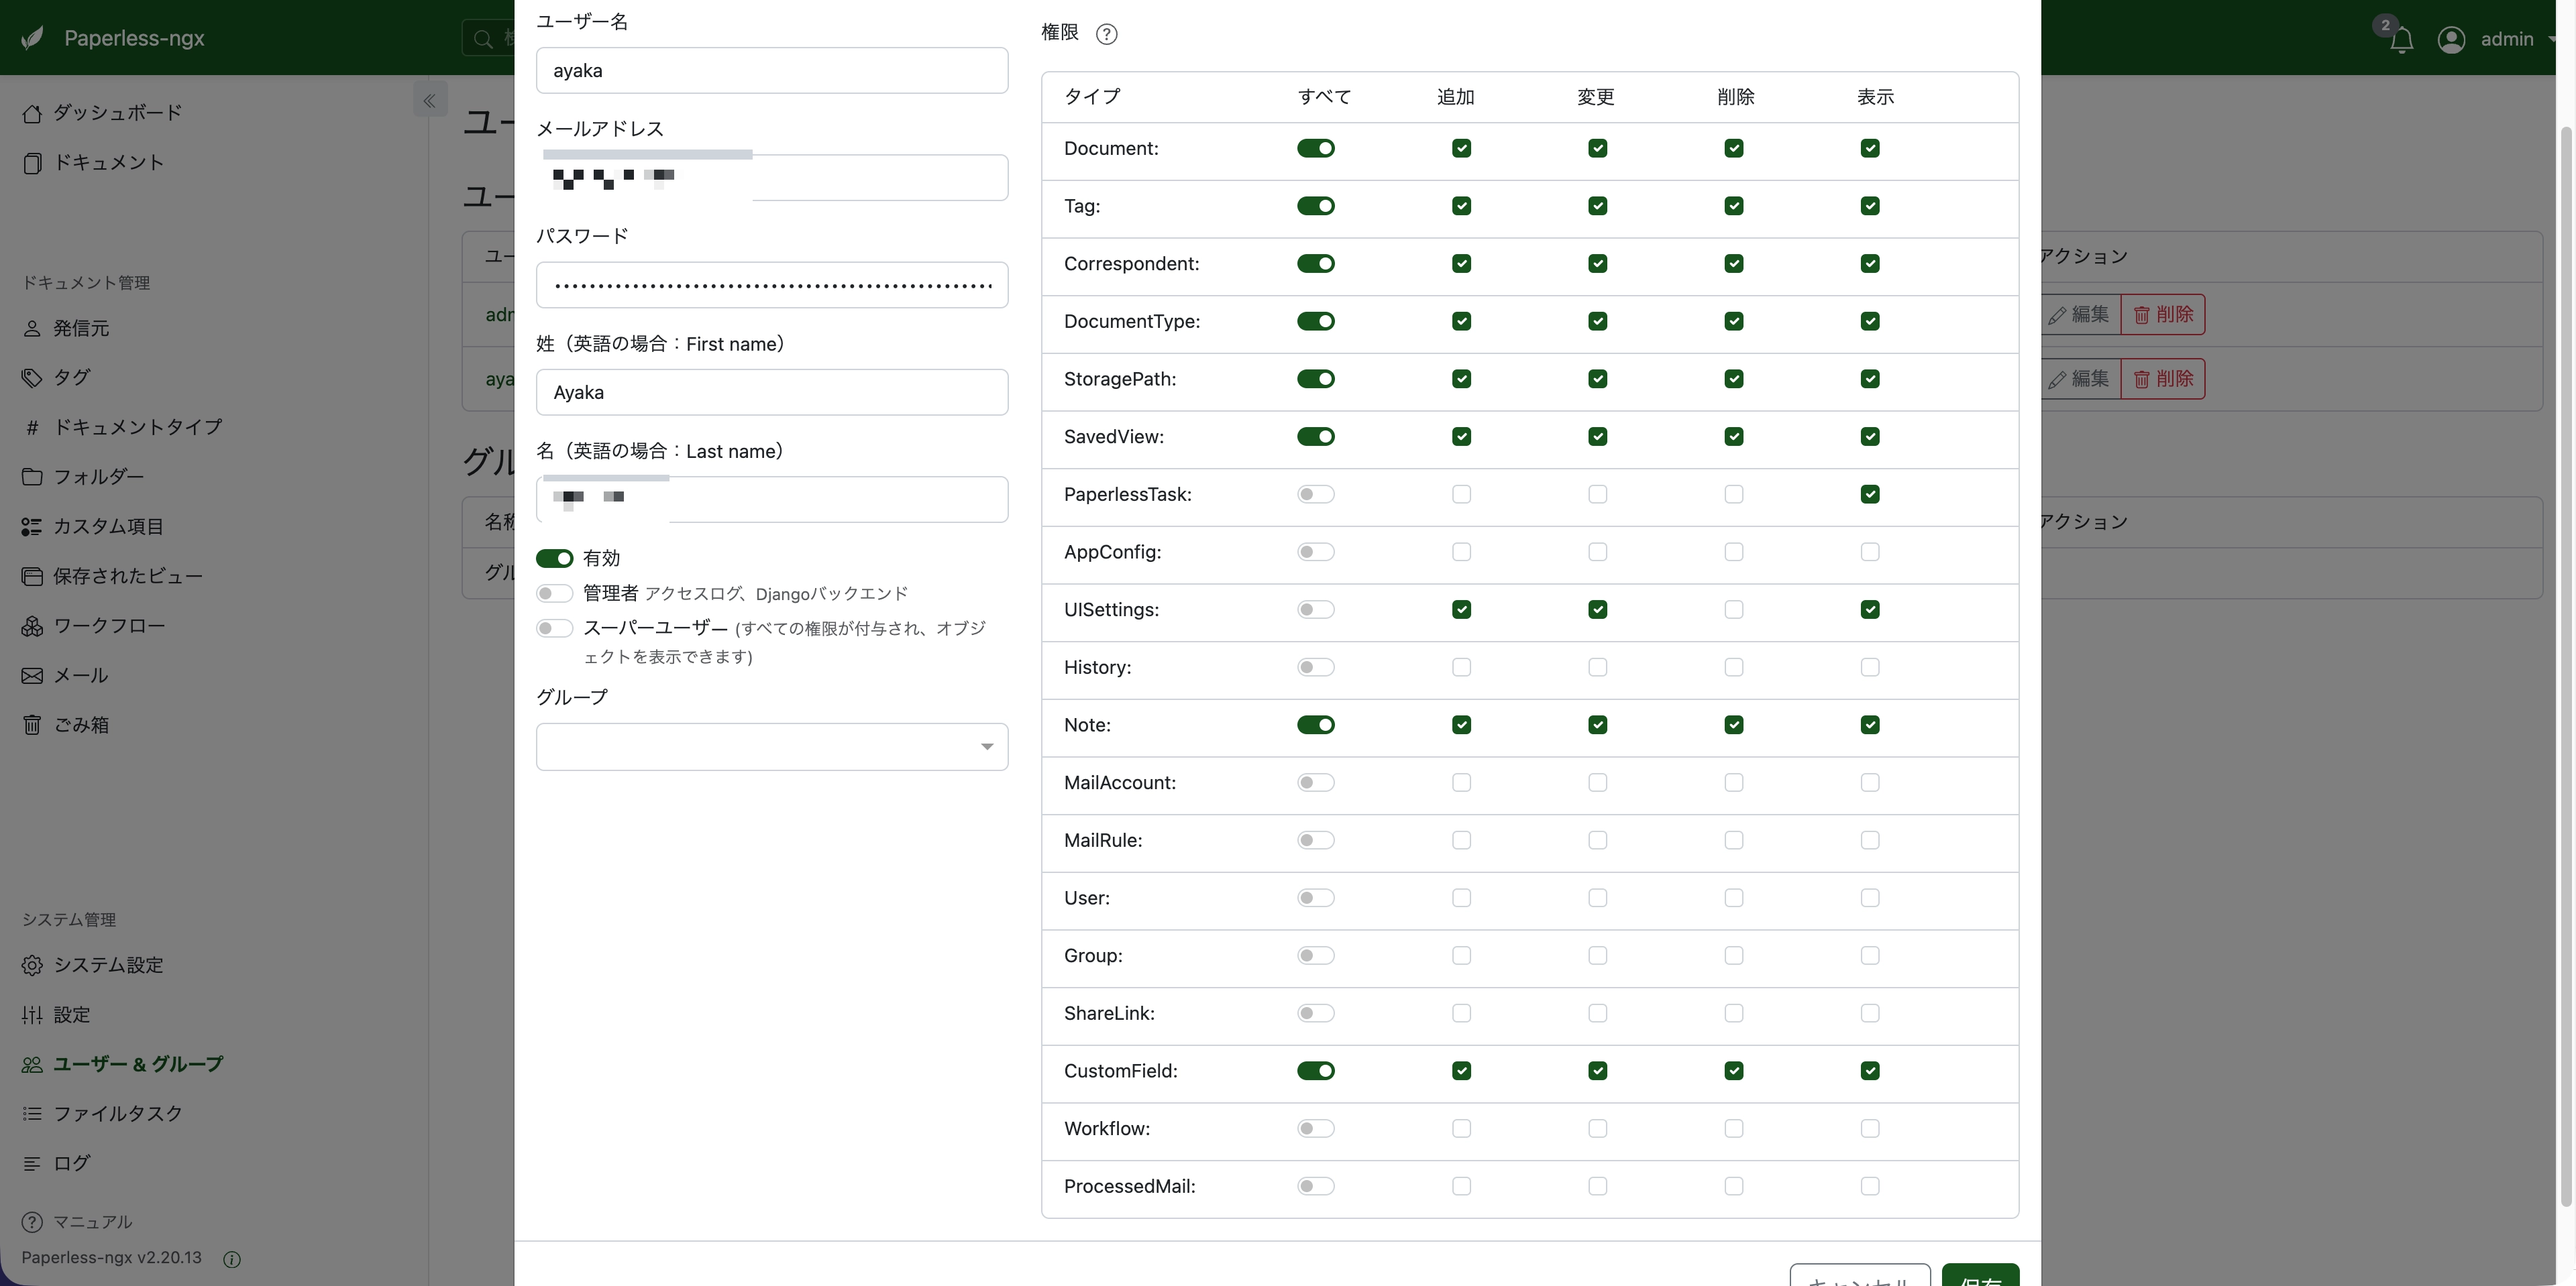This screenshot has width=2576, height=1286.
Task: Enable the スーパーユーザー toggle
Action: (554, 628)
